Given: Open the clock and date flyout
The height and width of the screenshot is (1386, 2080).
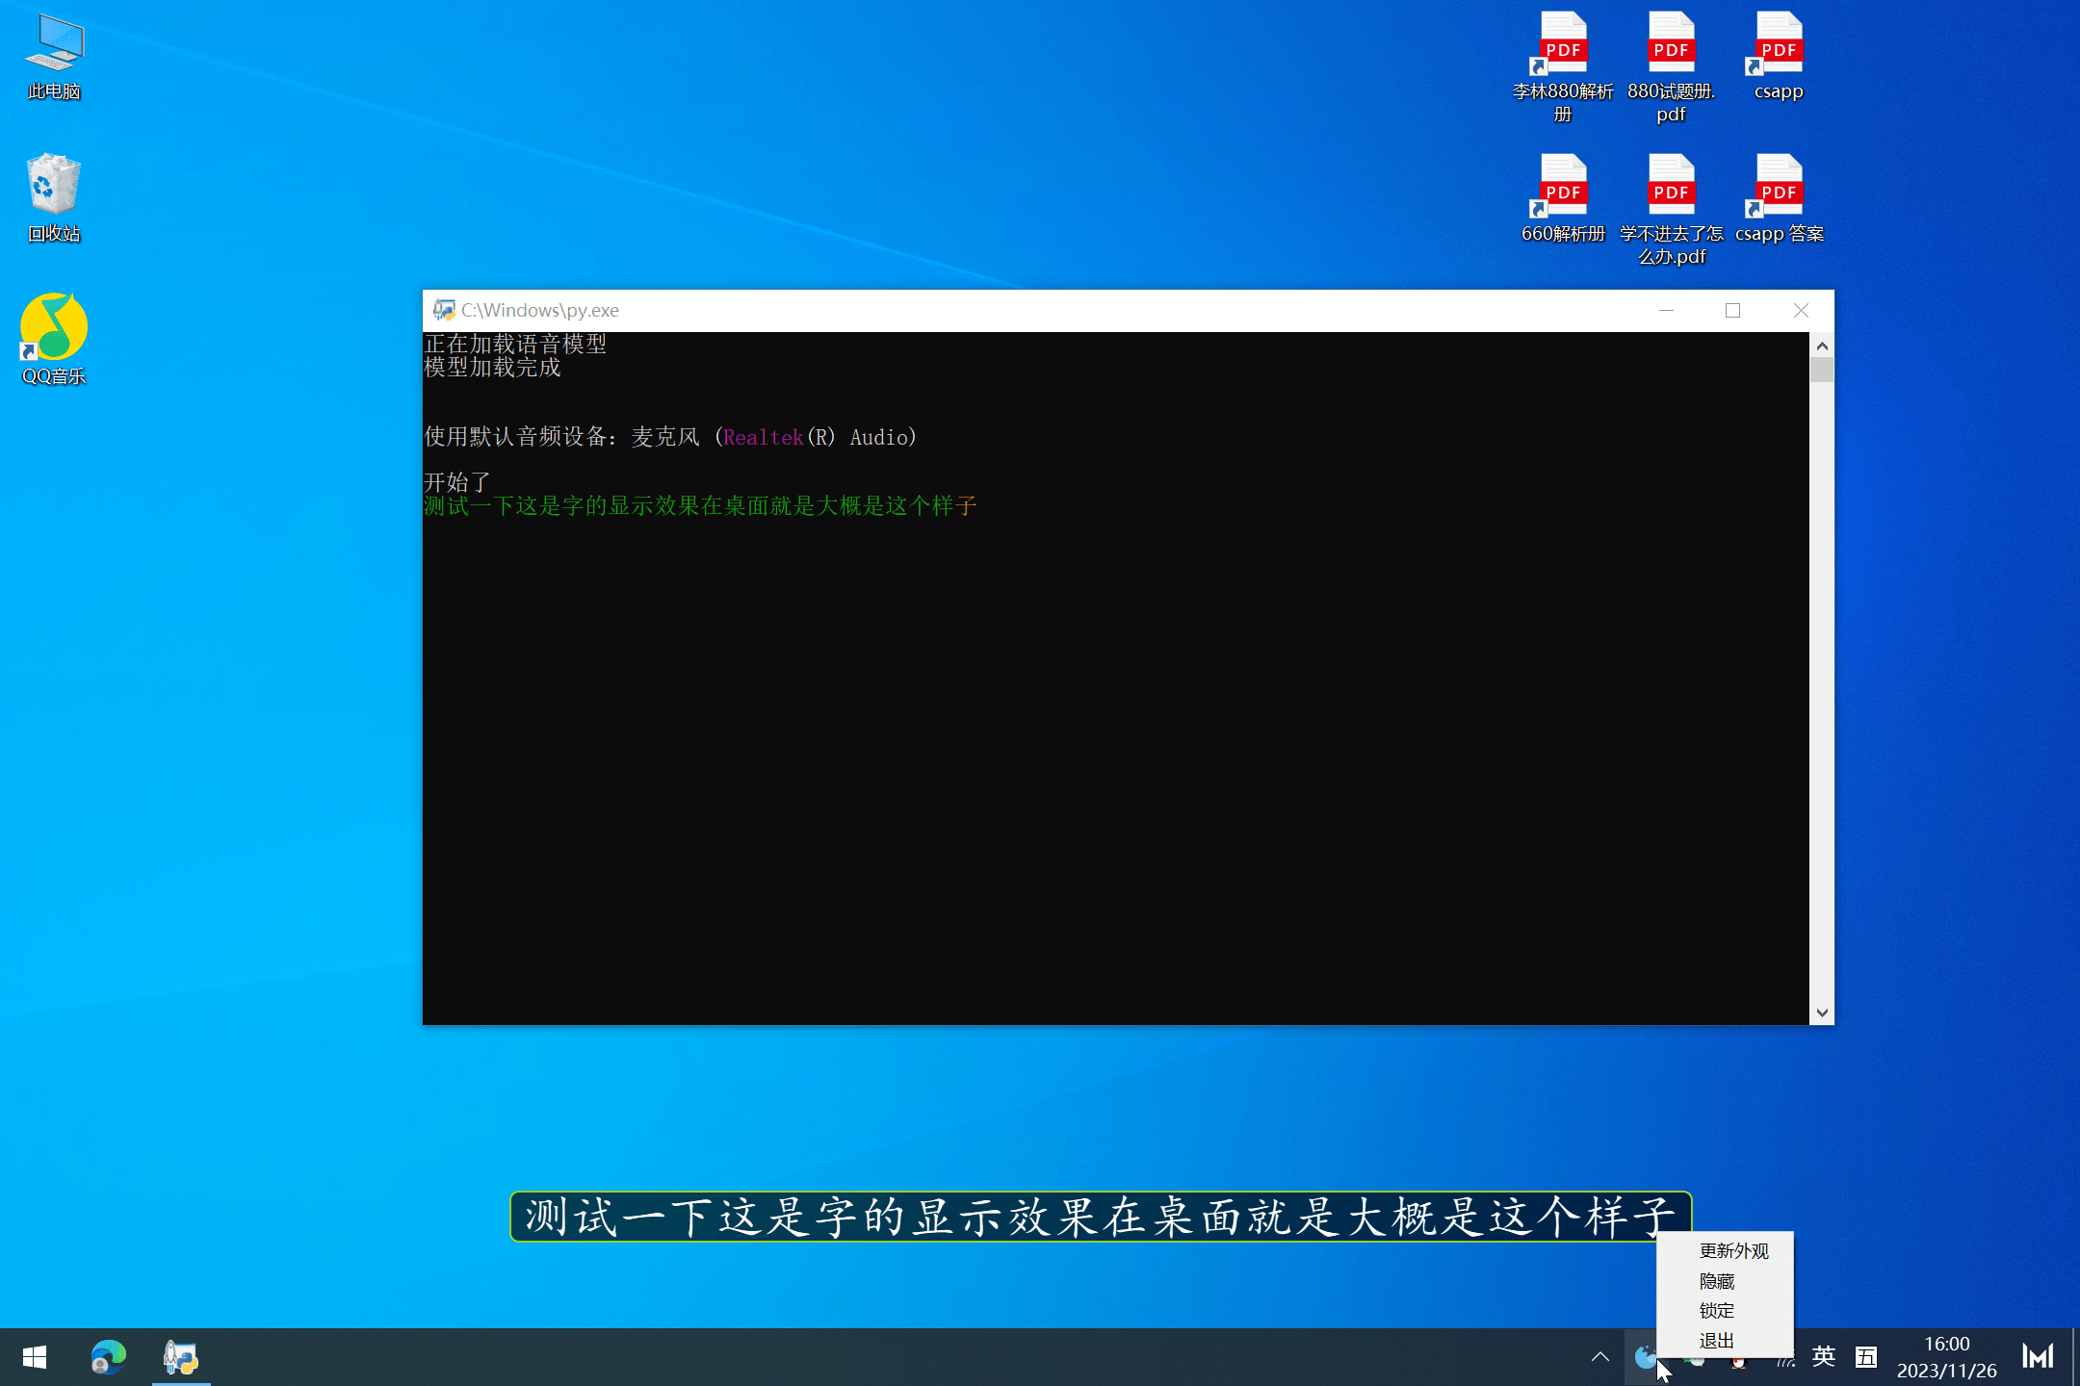Looking at the screenshot, I should [1946, 1357].
